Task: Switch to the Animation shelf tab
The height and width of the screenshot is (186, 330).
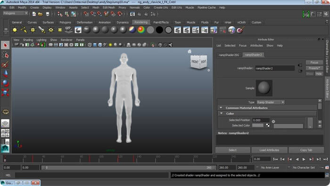Action: pos(105,23)
